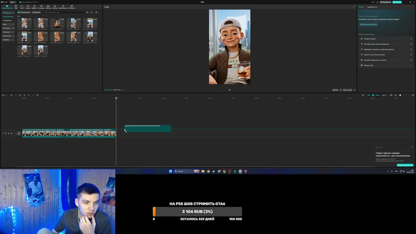
Task: Expand the Пространство sidebar section
Action: 8,32
